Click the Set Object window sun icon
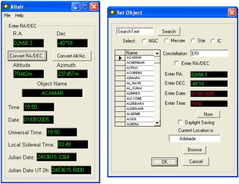This screenshot has height=184, width=239. (x=112, y=12)
